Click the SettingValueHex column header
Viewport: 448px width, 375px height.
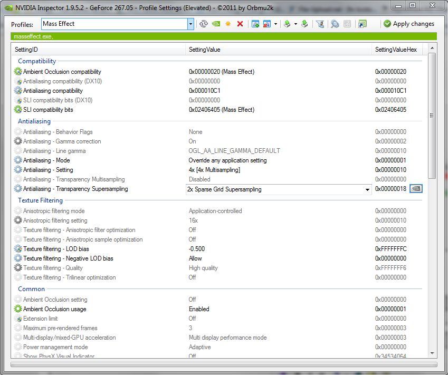(x=396, y=50)
